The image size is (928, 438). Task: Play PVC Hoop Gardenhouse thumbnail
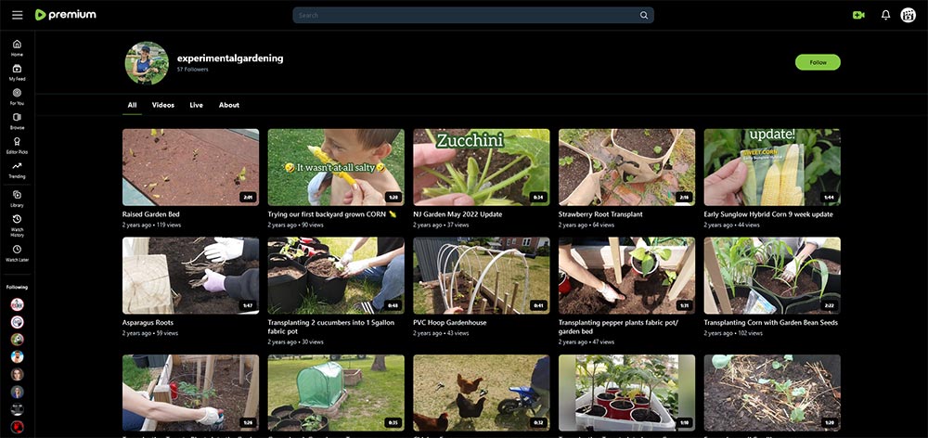(x=481, y=276)
